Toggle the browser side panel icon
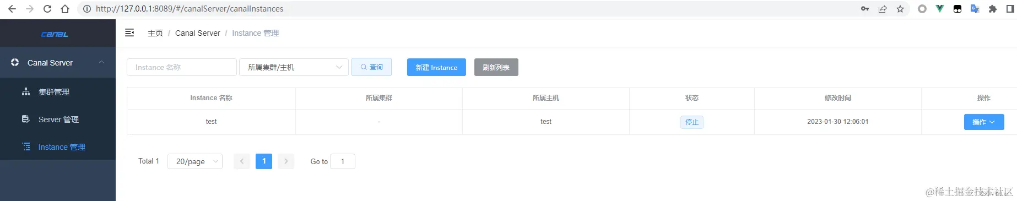This screenshot has width=1017, height=201. [1010, 9]
